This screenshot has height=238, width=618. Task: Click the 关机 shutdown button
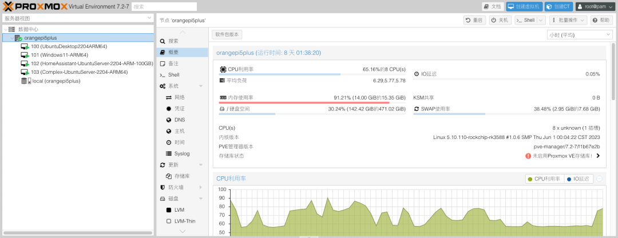pyautogui.click(x=500, y=21)
